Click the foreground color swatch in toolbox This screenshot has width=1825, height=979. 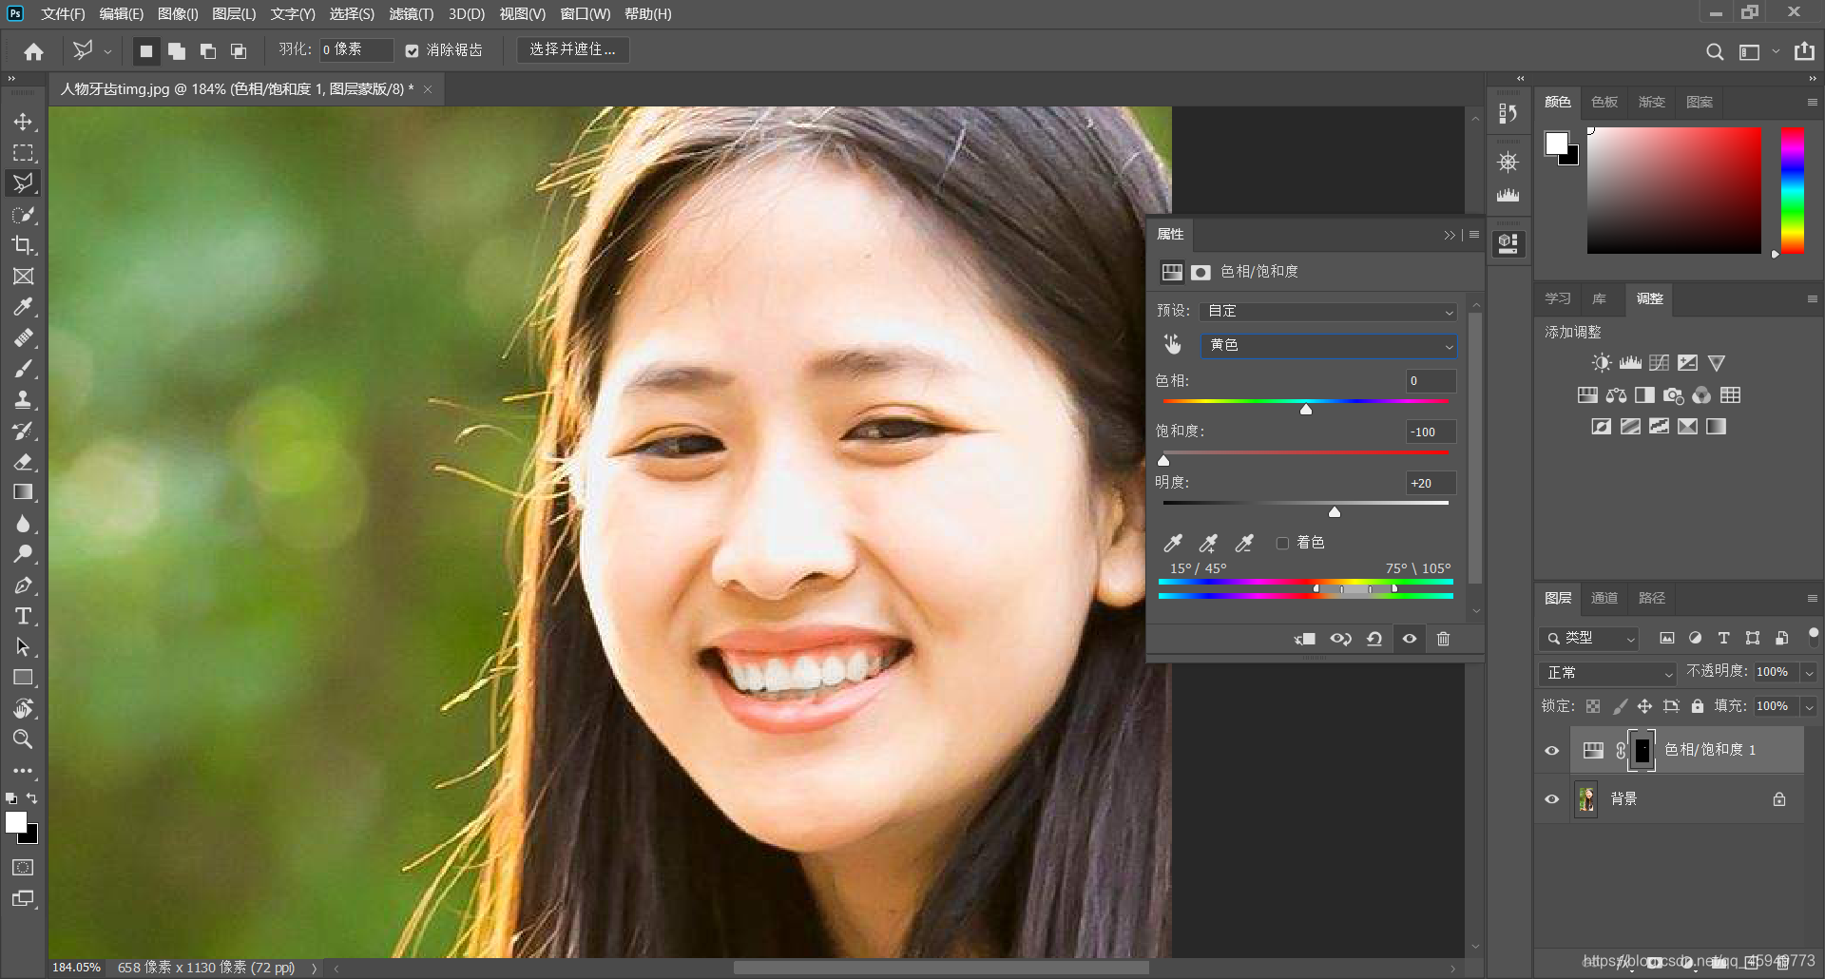click(x=16, y=823)
